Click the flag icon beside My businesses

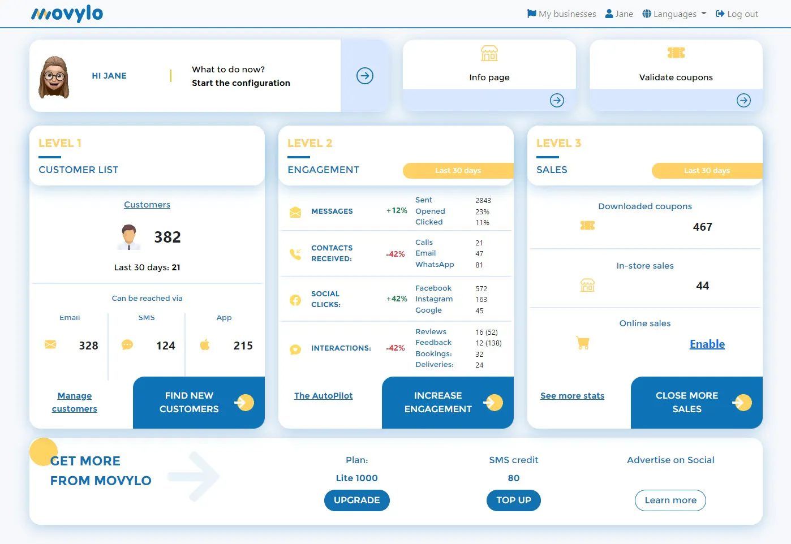click(532, 14)
